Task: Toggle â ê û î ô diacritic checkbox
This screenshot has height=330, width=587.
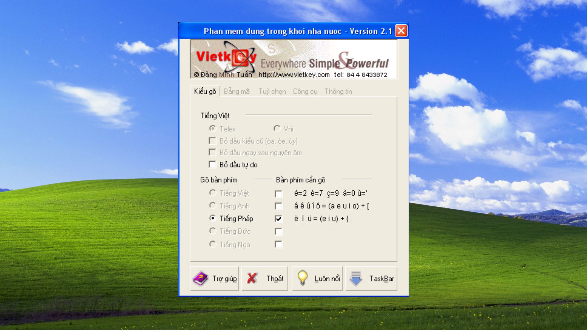Action: click(x=278, y=206)
